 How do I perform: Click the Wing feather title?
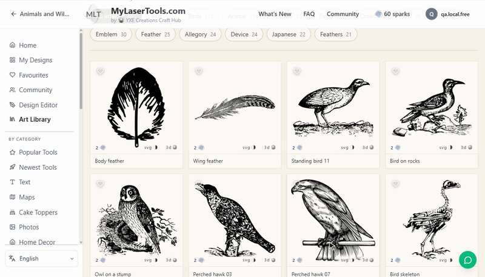click(208, 161)
